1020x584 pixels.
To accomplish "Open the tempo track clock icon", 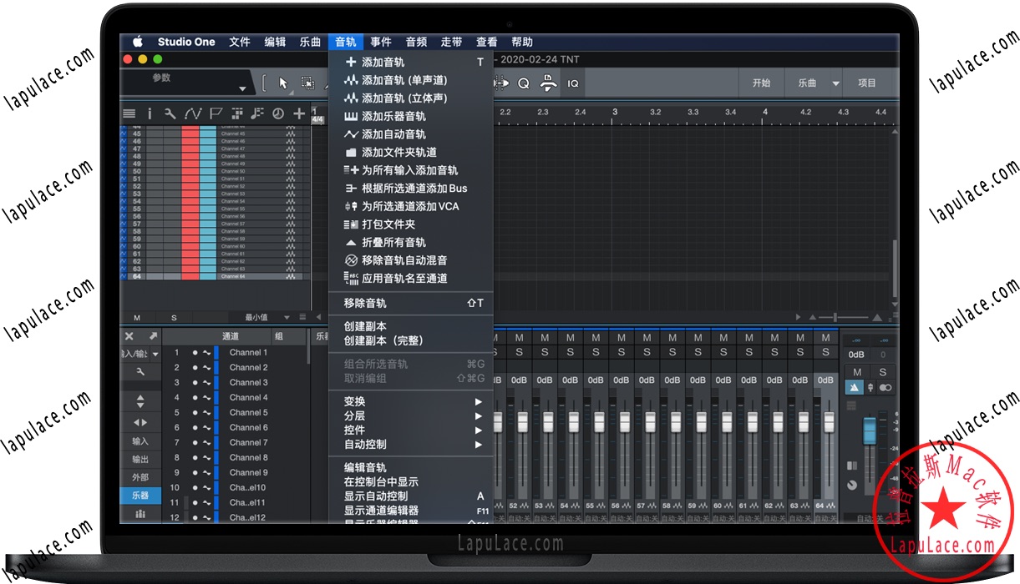I will coord(277,113).
